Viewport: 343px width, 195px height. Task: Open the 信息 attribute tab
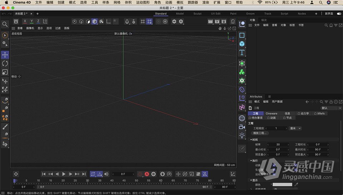tap(287, 114)
